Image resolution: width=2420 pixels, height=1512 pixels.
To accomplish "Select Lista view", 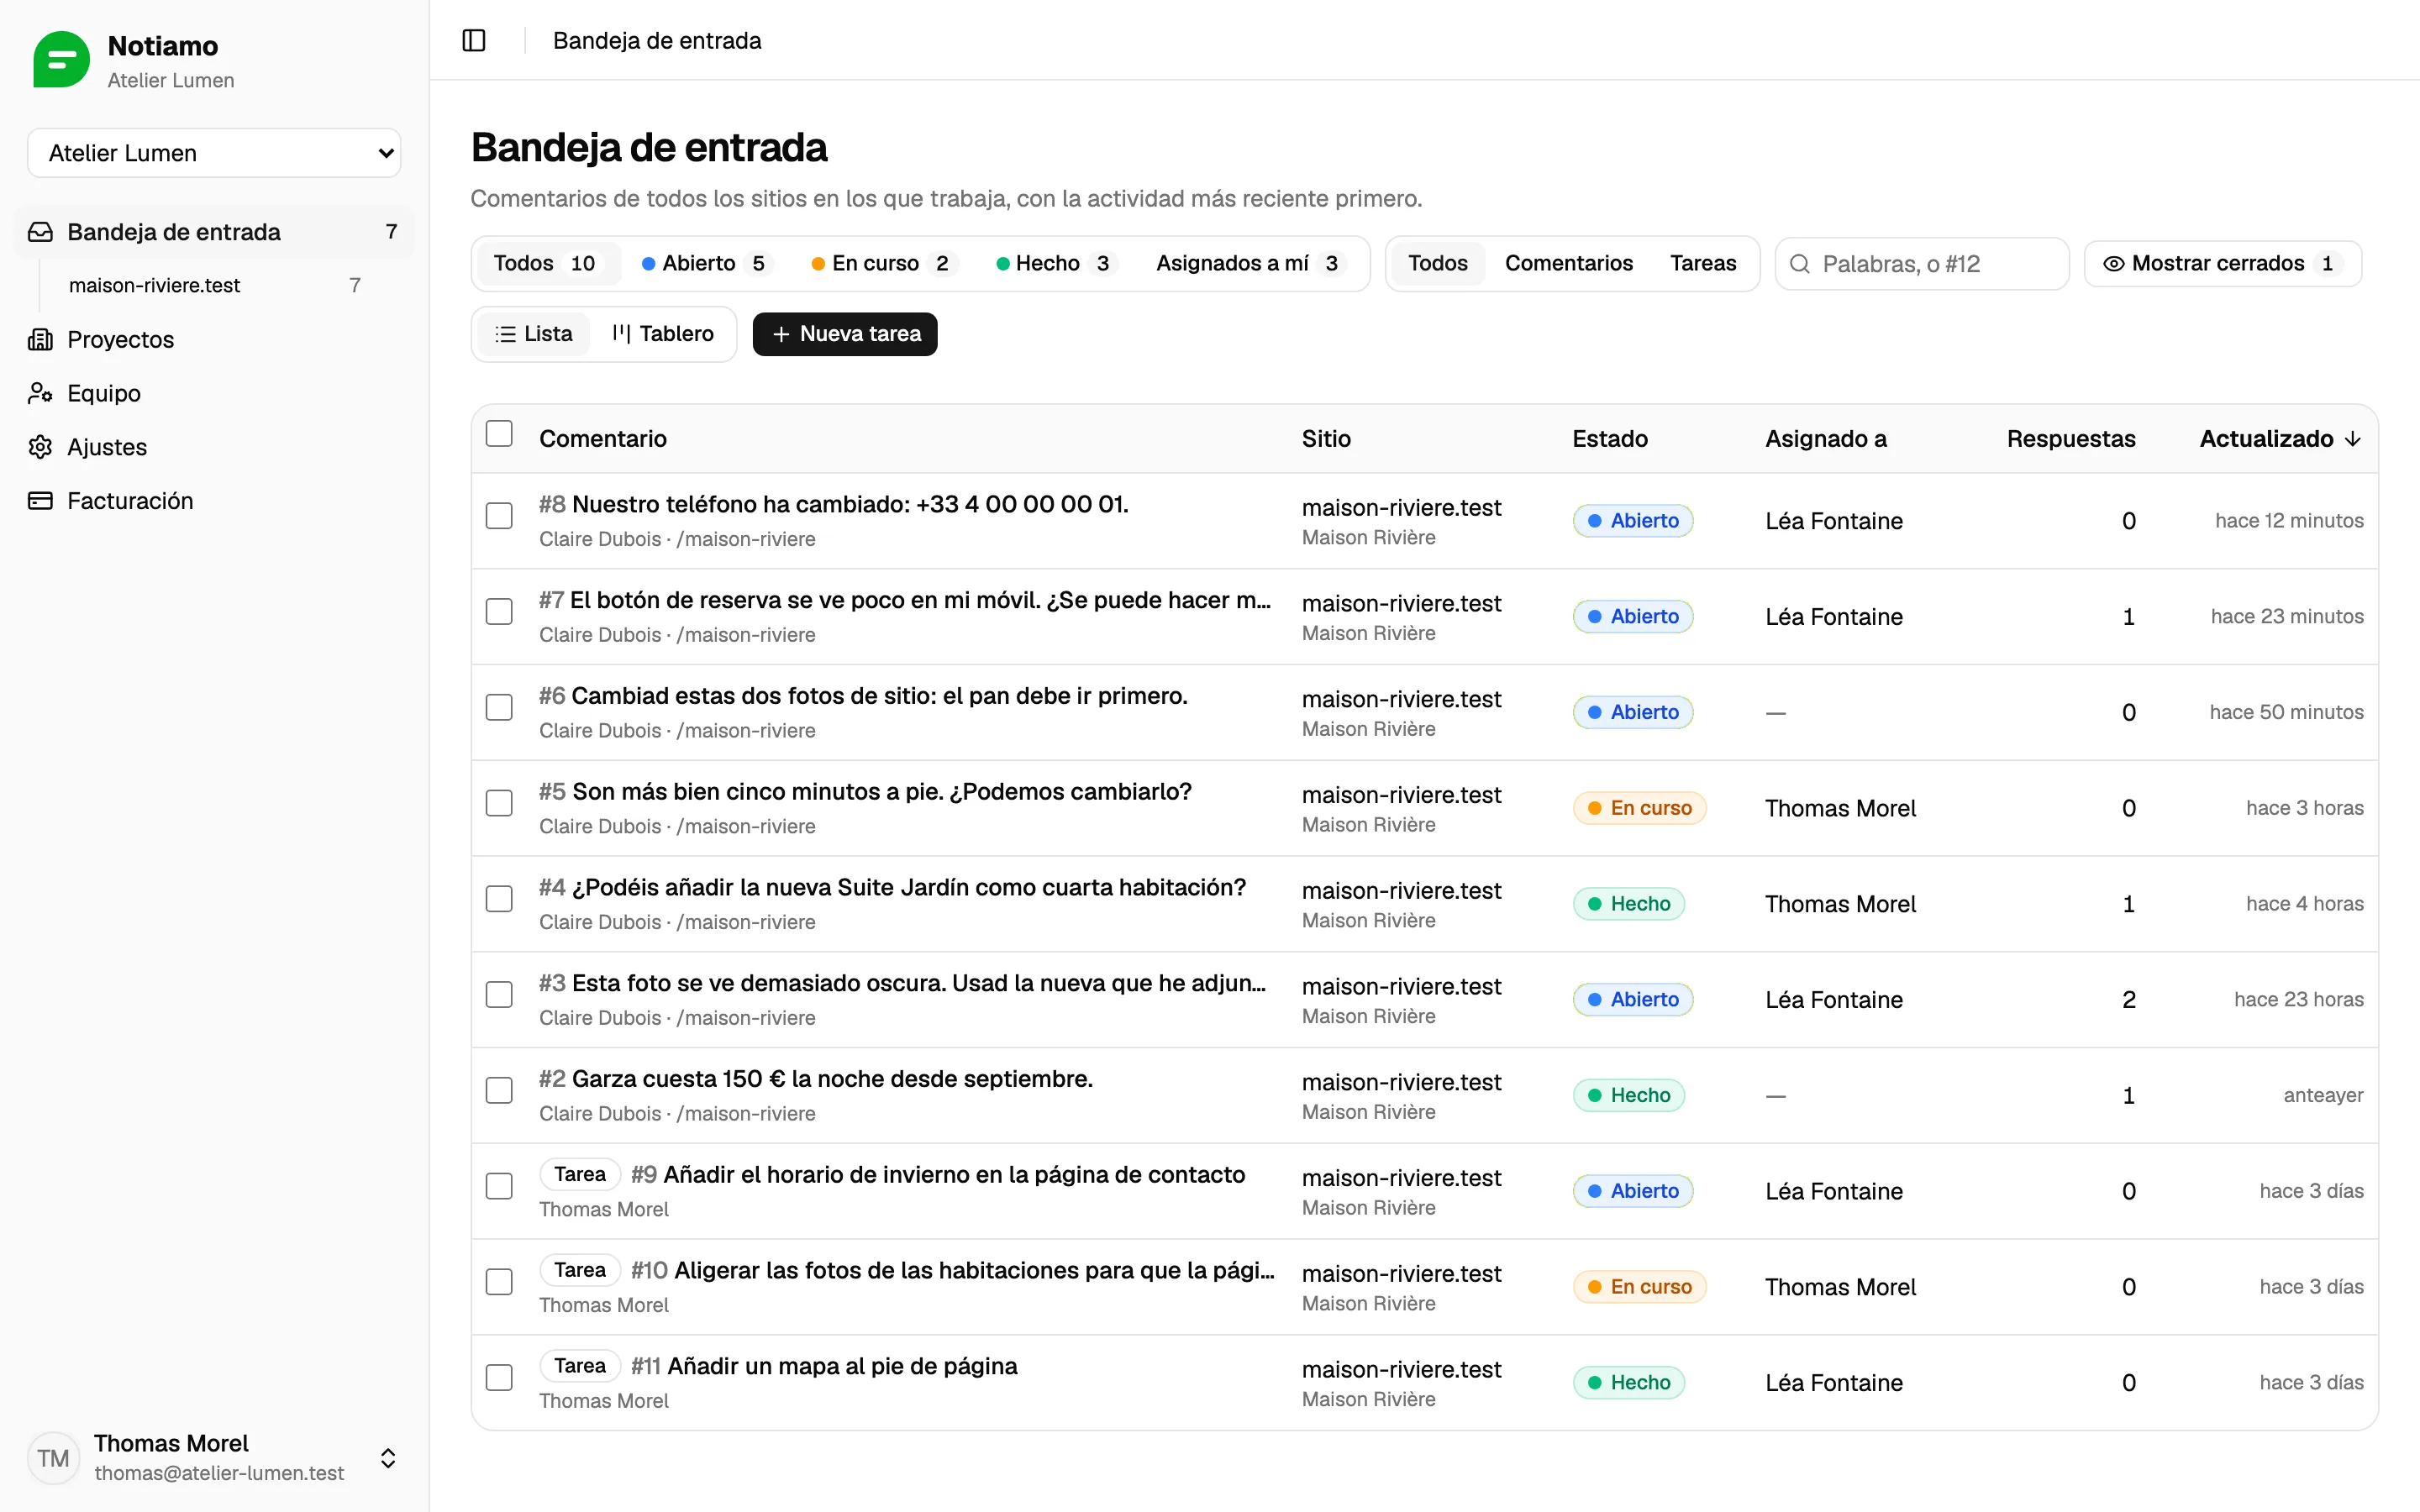I will [534, 334].
